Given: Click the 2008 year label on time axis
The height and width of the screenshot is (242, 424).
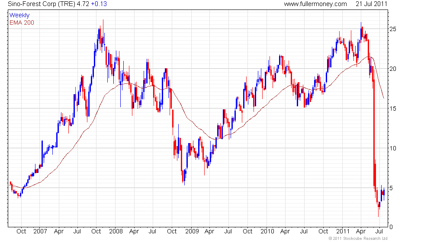Looking at the screenshot, I should 116,232.
